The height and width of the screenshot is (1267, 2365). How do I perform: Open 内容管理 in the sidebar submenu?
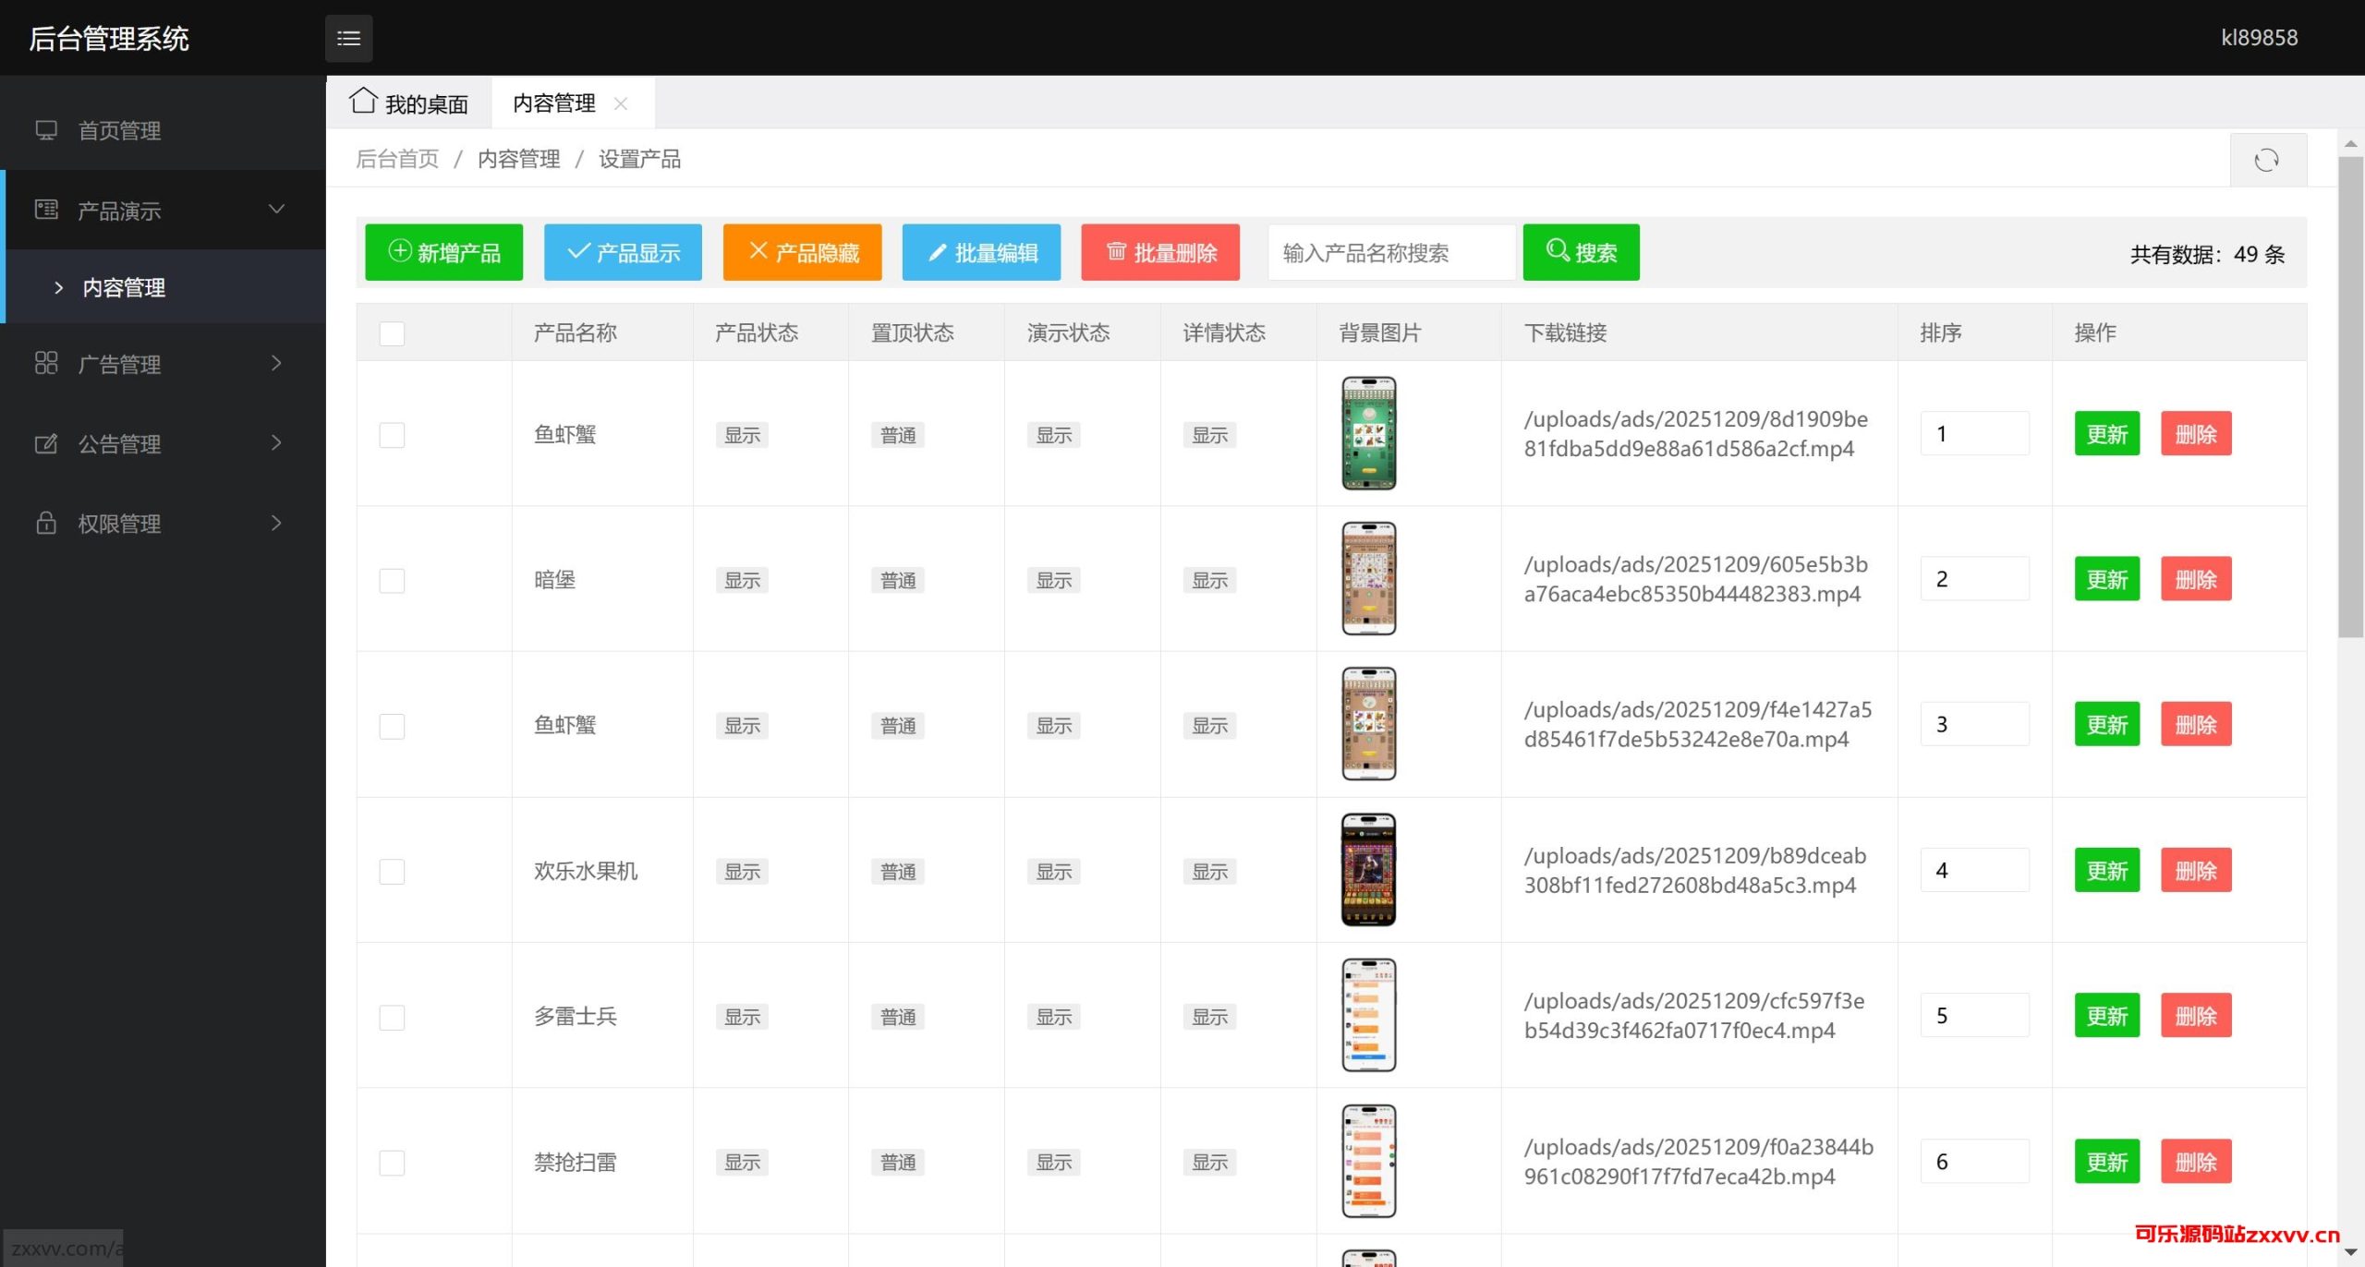(124, 287)
